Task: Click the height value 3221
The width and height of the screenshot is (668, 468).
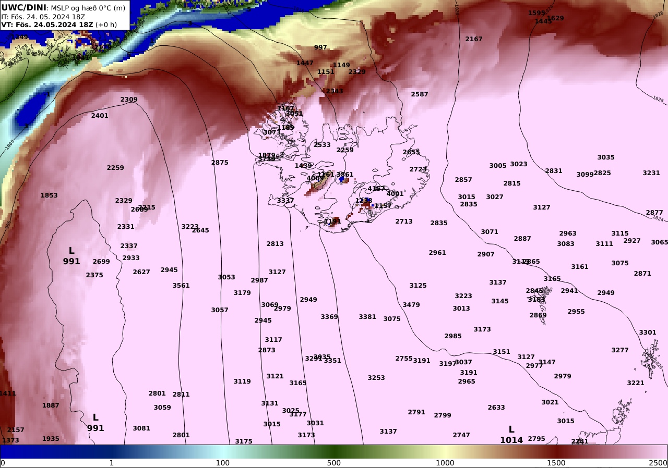Action: 636,383
